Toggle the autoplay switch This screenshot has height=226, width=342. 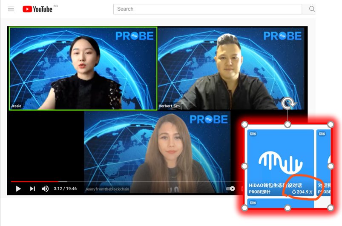[230, 189]
